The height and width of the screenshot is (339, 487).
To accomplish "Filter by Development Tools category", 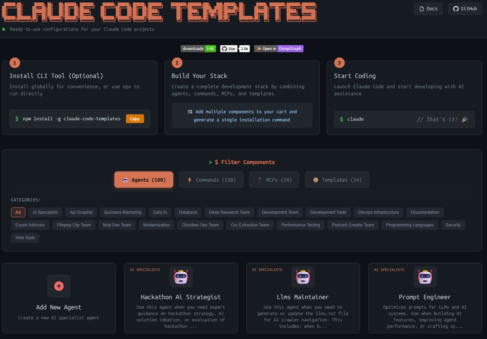I will click(328, 212).
